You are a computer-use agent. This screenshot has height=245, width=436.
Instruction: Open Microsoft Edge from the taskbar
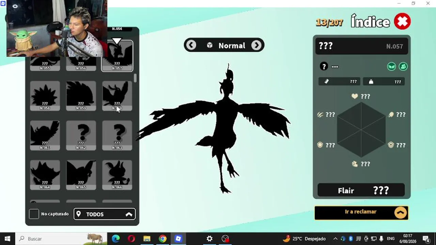(x=116, y=239)
